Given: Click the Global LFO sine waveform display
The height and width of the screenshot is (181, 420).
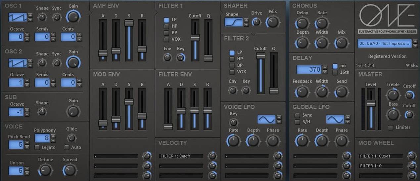Looking at the screenshot, I should [x=335, y=119].
